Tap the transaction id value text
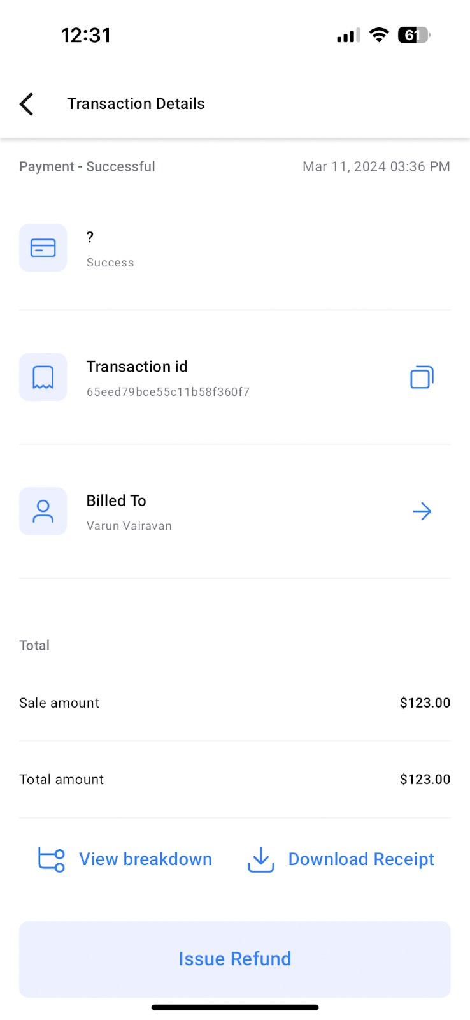This screenshot has width=470, height=1020. pyautogui.click(x=168, y=392)
